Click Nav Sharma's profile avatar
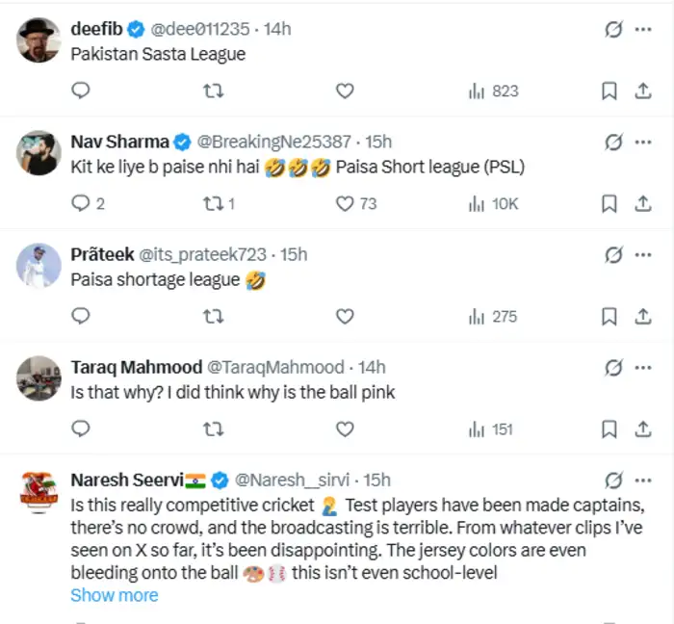674x624 pixels. point(39,152)
